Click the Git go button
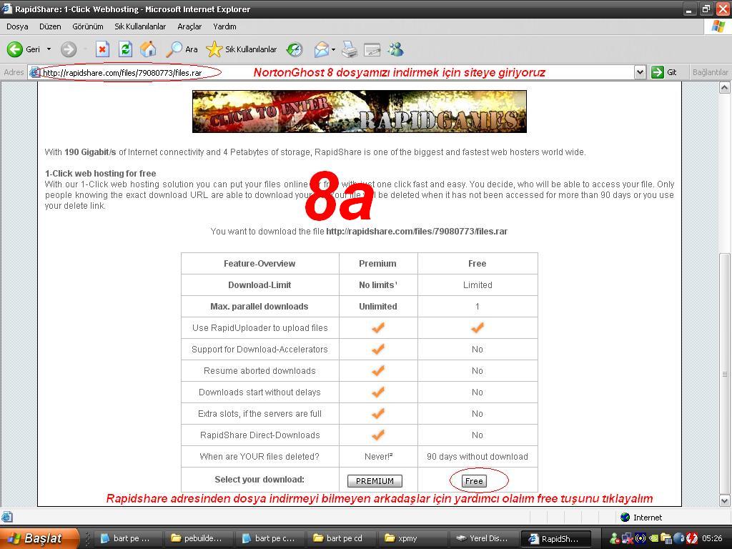The height and width of the screenshot is (549, 732). tap(664, 72)
